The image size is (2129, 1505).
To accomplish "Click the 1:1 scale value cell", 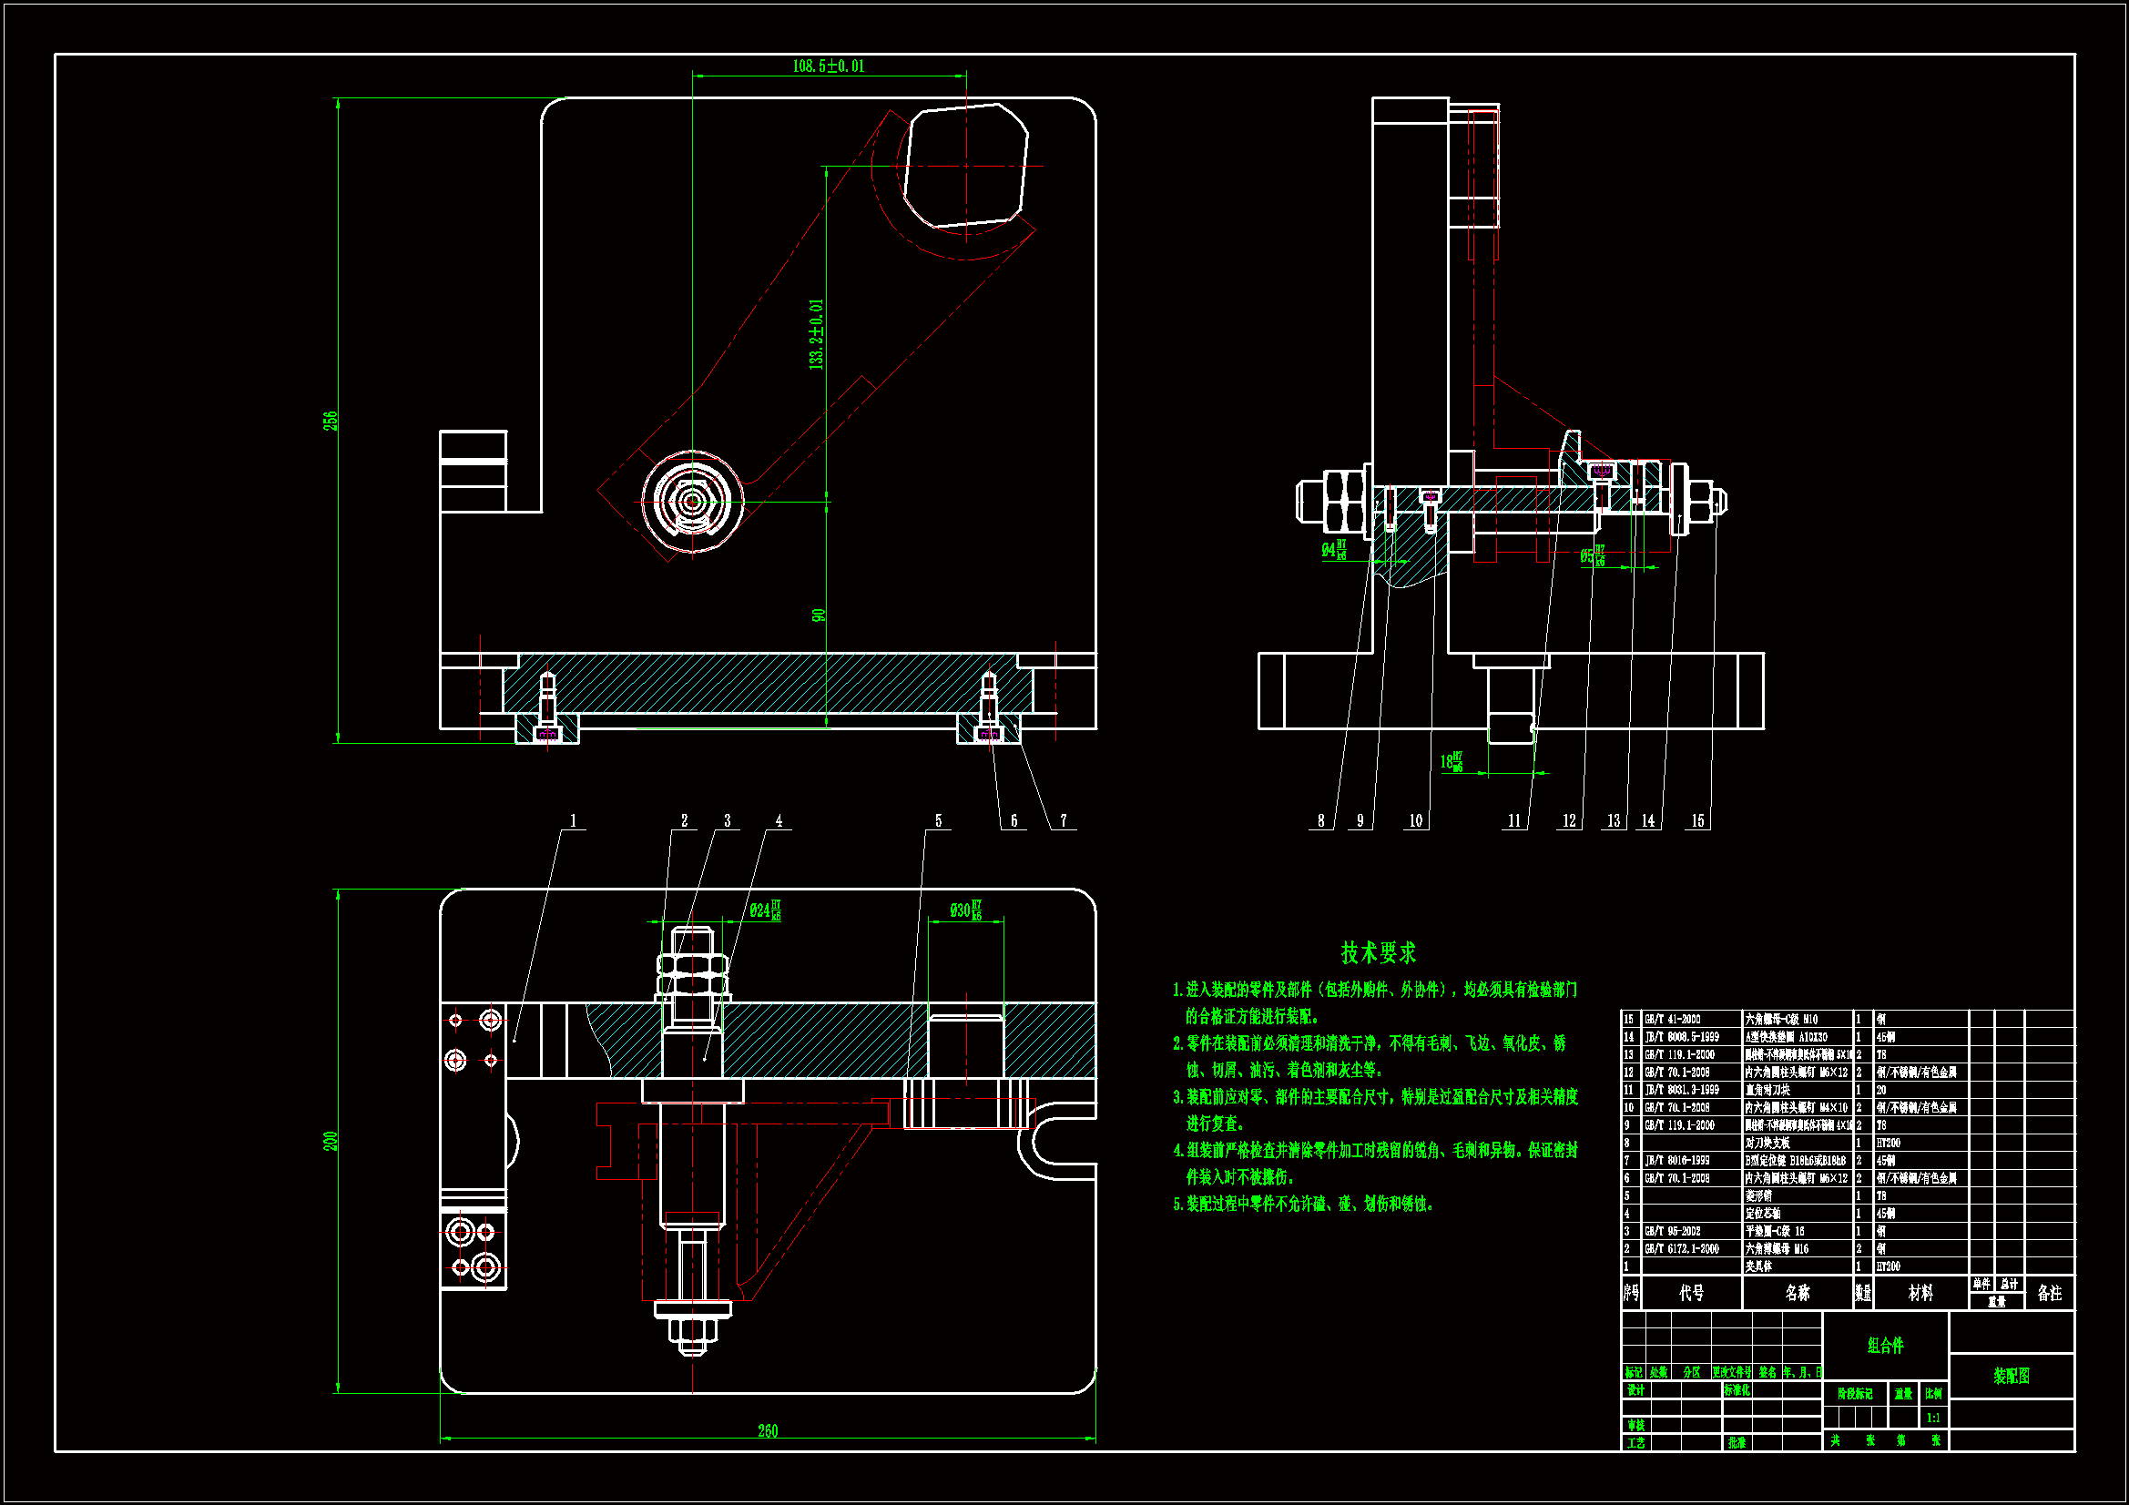I will (x=1933, y=1418).
